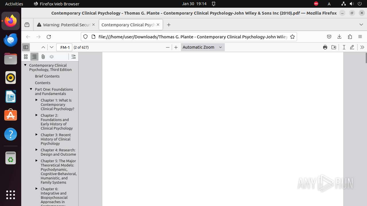Show document outline in sidebar
This screenshot has height=206, width=367.
point(34,57)
